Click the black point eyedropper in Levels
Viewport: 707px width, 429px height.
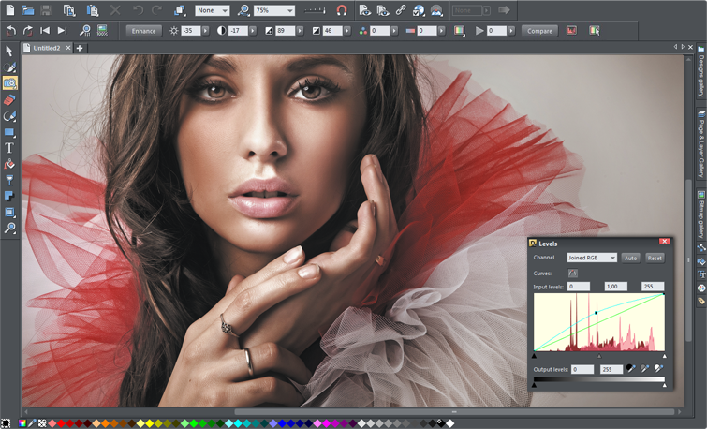tap(631, 369)
